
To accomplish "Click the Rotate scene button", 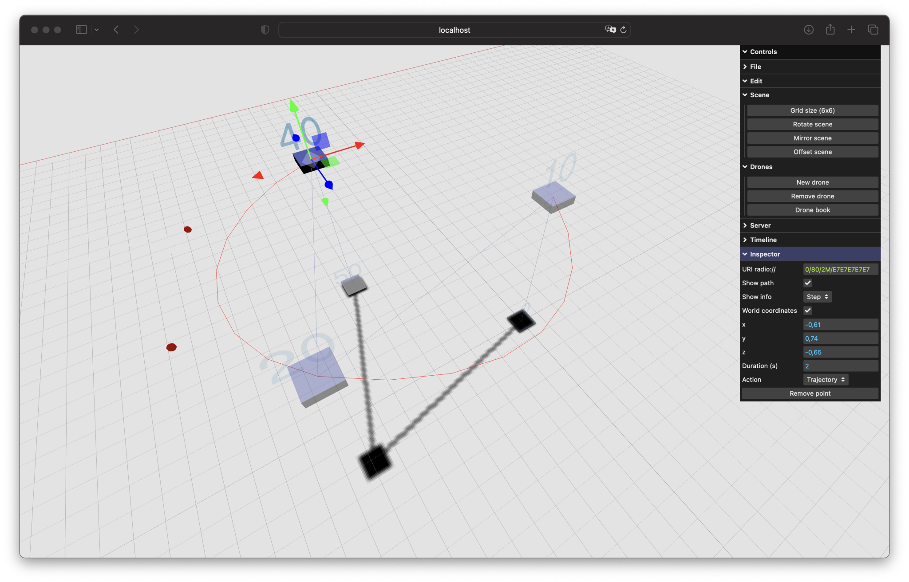I will (x=812, y=124).
